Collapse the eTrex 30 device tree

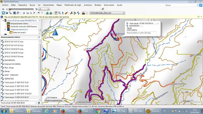[x=3, y=21]
